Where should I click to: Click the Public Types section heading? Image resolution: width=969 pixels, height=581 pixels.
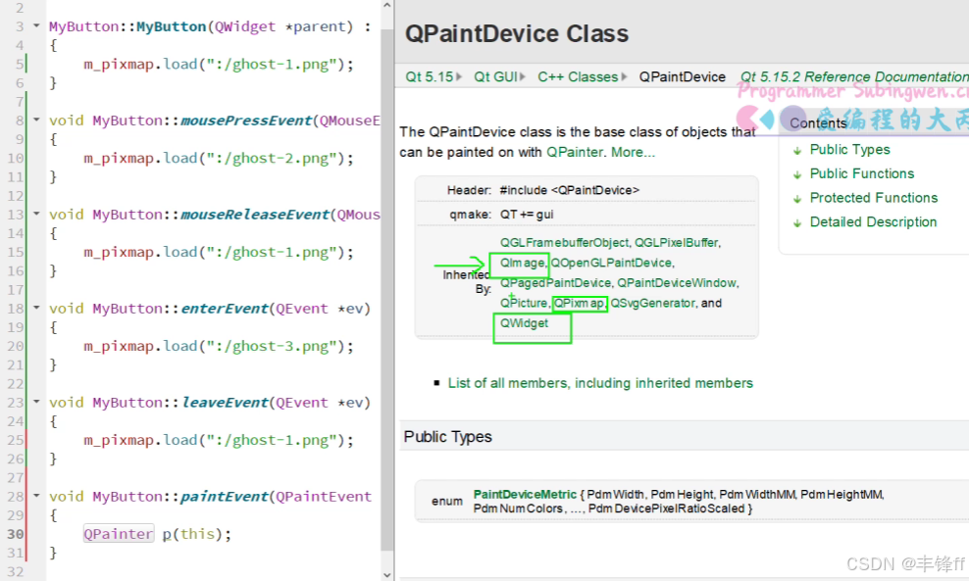click(447, 437)
